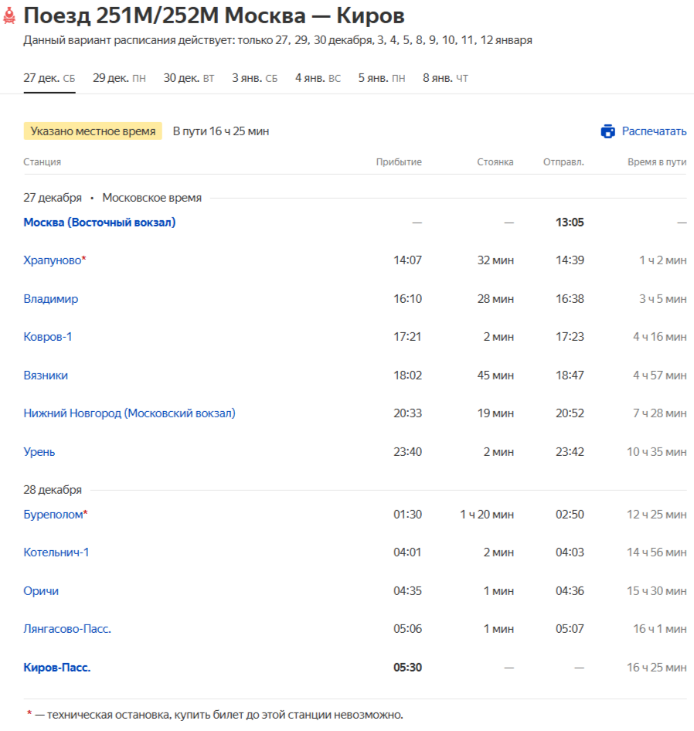Open the 5 янв. ПН tab

(x=381, y=78)
